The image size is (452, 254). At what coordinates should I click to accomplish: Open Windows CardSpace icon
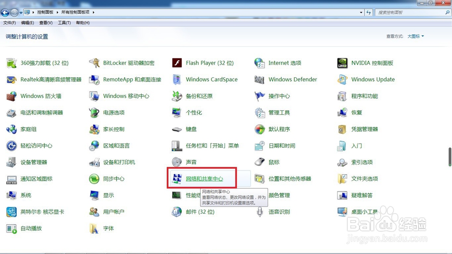tap(177, 80)
